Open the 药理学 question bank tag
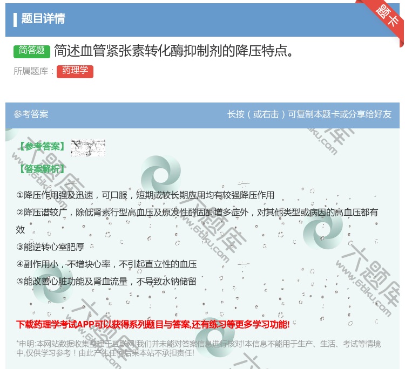This screenshot has width=405, height=369. (x=75, y=71)
